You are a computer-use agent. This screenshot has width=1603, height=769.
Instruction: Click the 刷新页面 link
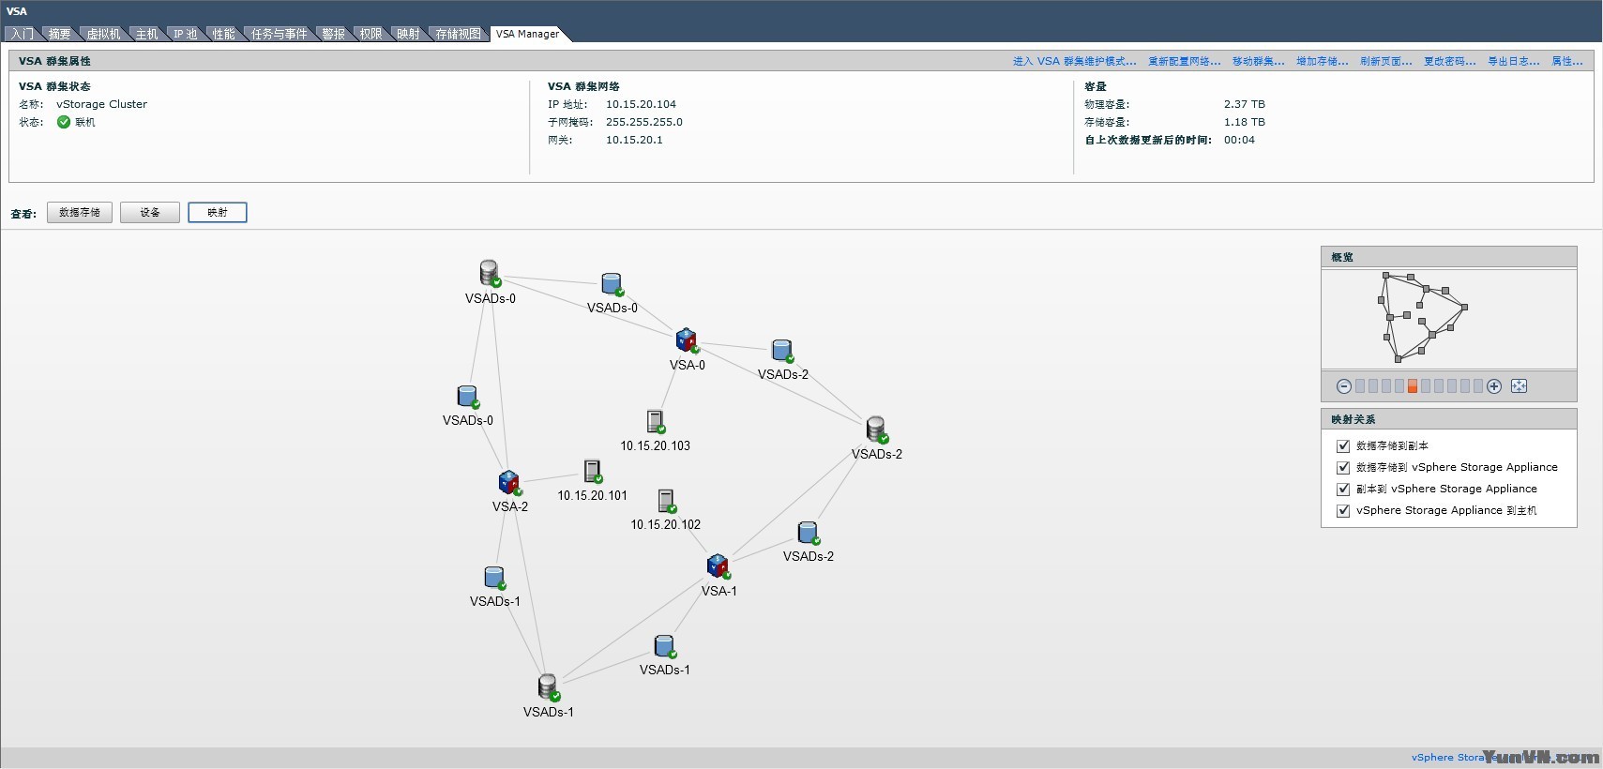[x=1386, y=61]
